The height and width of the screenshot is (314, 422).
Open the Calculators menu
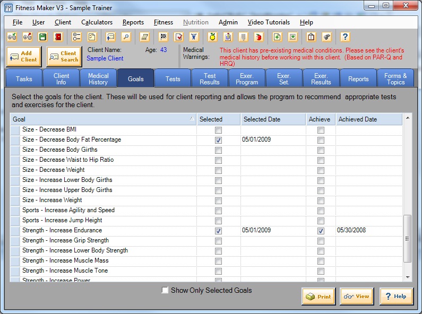[x=97, y=22]
